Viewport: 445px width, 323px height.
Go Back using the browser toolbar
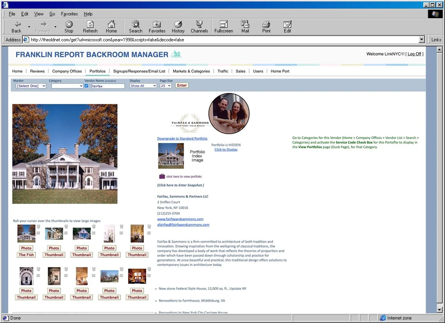(x=17, y=27)
